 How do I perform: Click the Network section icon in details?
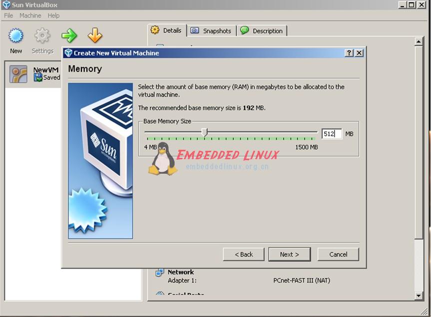click(x=159, y=273)
